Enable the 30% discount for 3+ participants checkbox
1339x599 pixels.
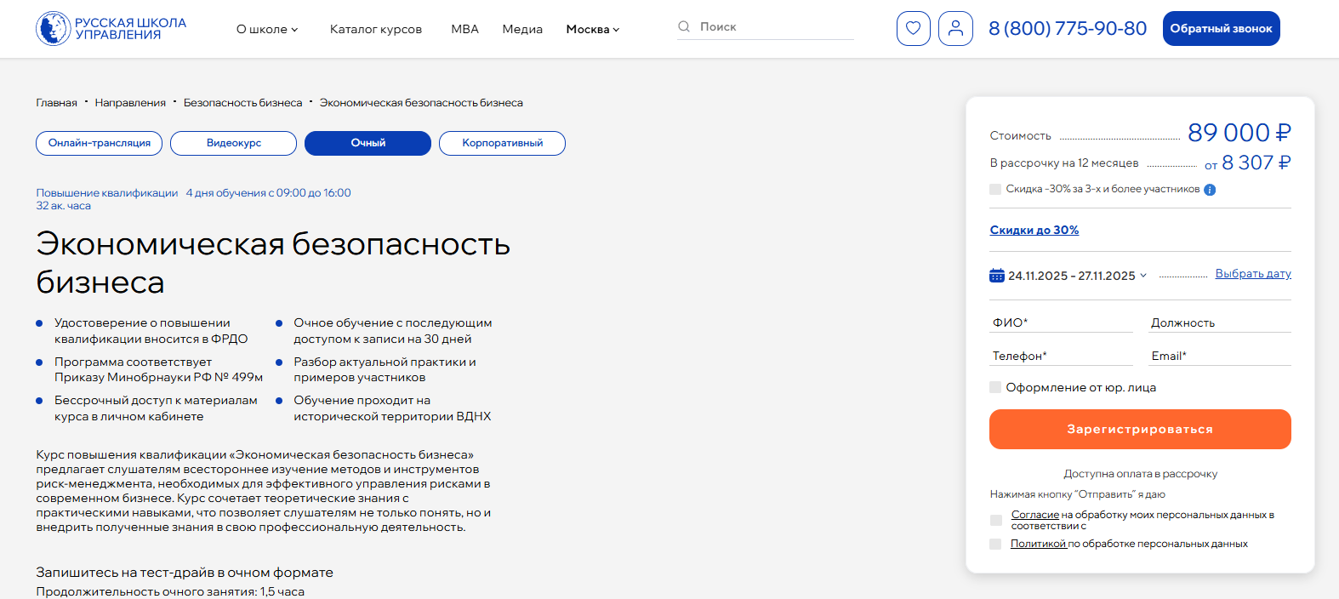pyautogui.click(x=995, y=189)
